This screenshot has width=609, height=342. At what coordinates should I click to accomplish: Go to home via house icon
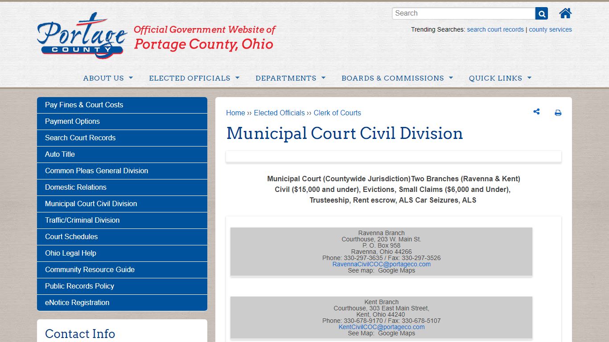(565, 13)
